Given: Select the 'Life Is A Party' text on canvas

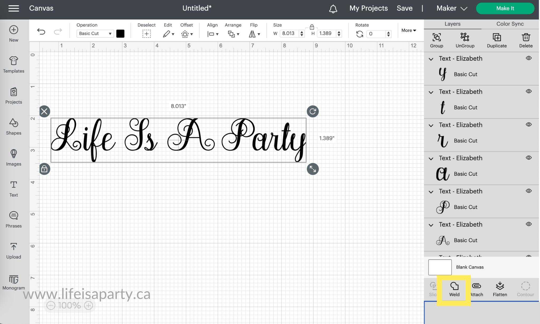Looking at the screenshot, I should 178,140.
